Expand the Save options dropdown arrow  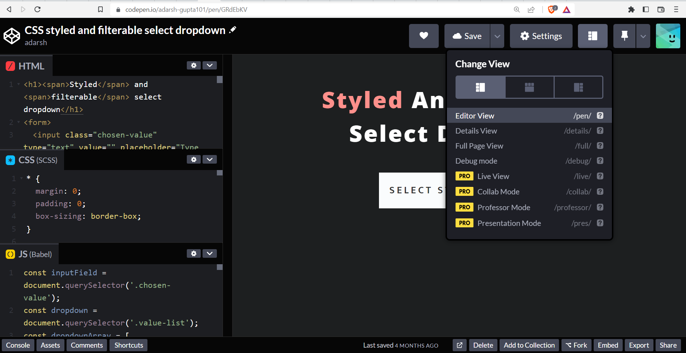pyautogui.click(x=497, y=36)
